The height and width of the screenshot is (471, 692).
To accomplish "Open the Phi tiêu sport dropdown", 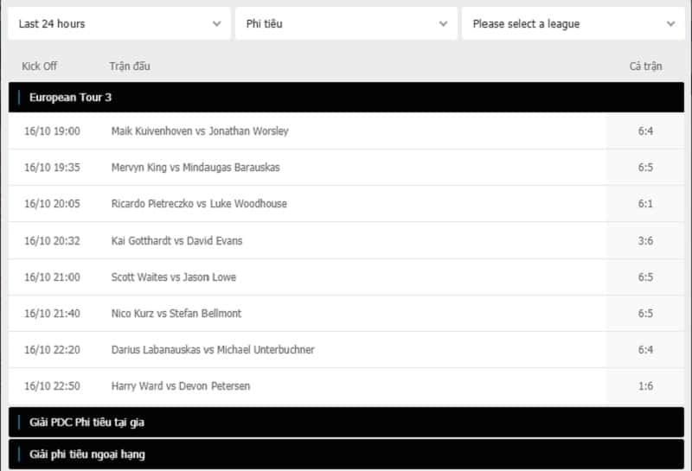I will (346, 24).
